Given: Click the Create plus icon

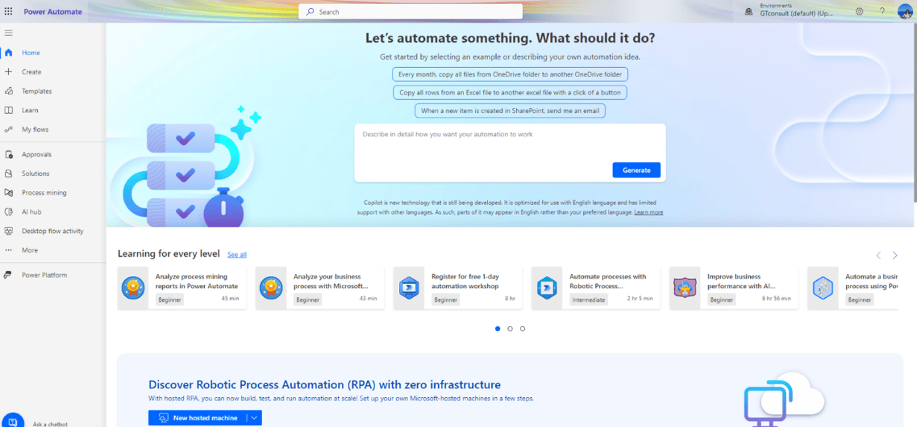Looking at the screenshot, I should point(9,72).
